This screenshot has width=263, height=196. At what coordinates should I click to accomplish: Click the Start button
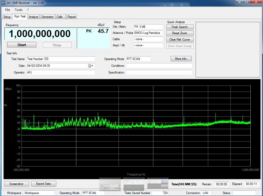21,45
